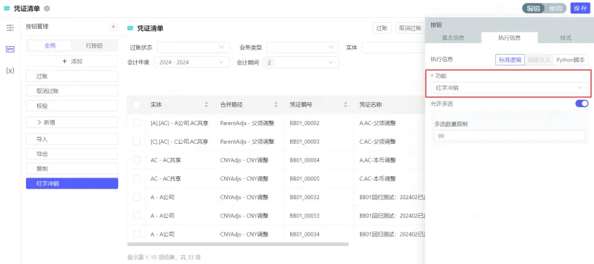Open the sliders settings icon in left sidebar
The height and width of the screenshot is (264, 594).
click(x=10, y=27)
